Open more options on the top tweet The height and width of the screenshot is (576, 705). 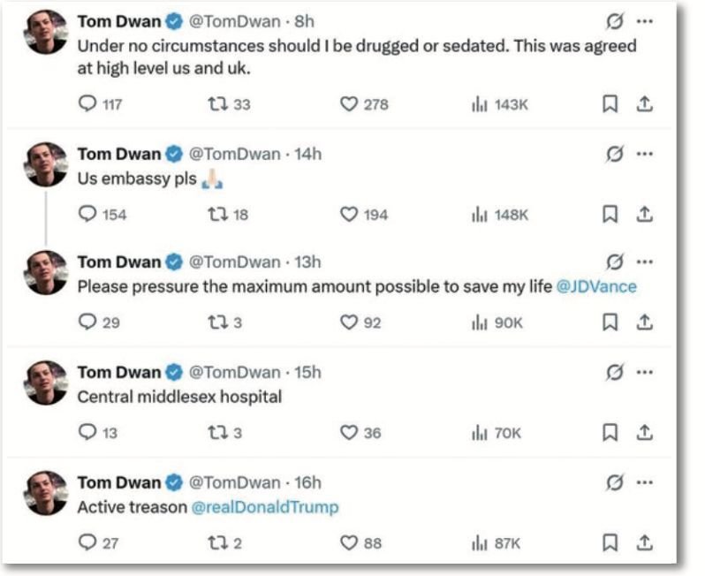tap(645, 21)
